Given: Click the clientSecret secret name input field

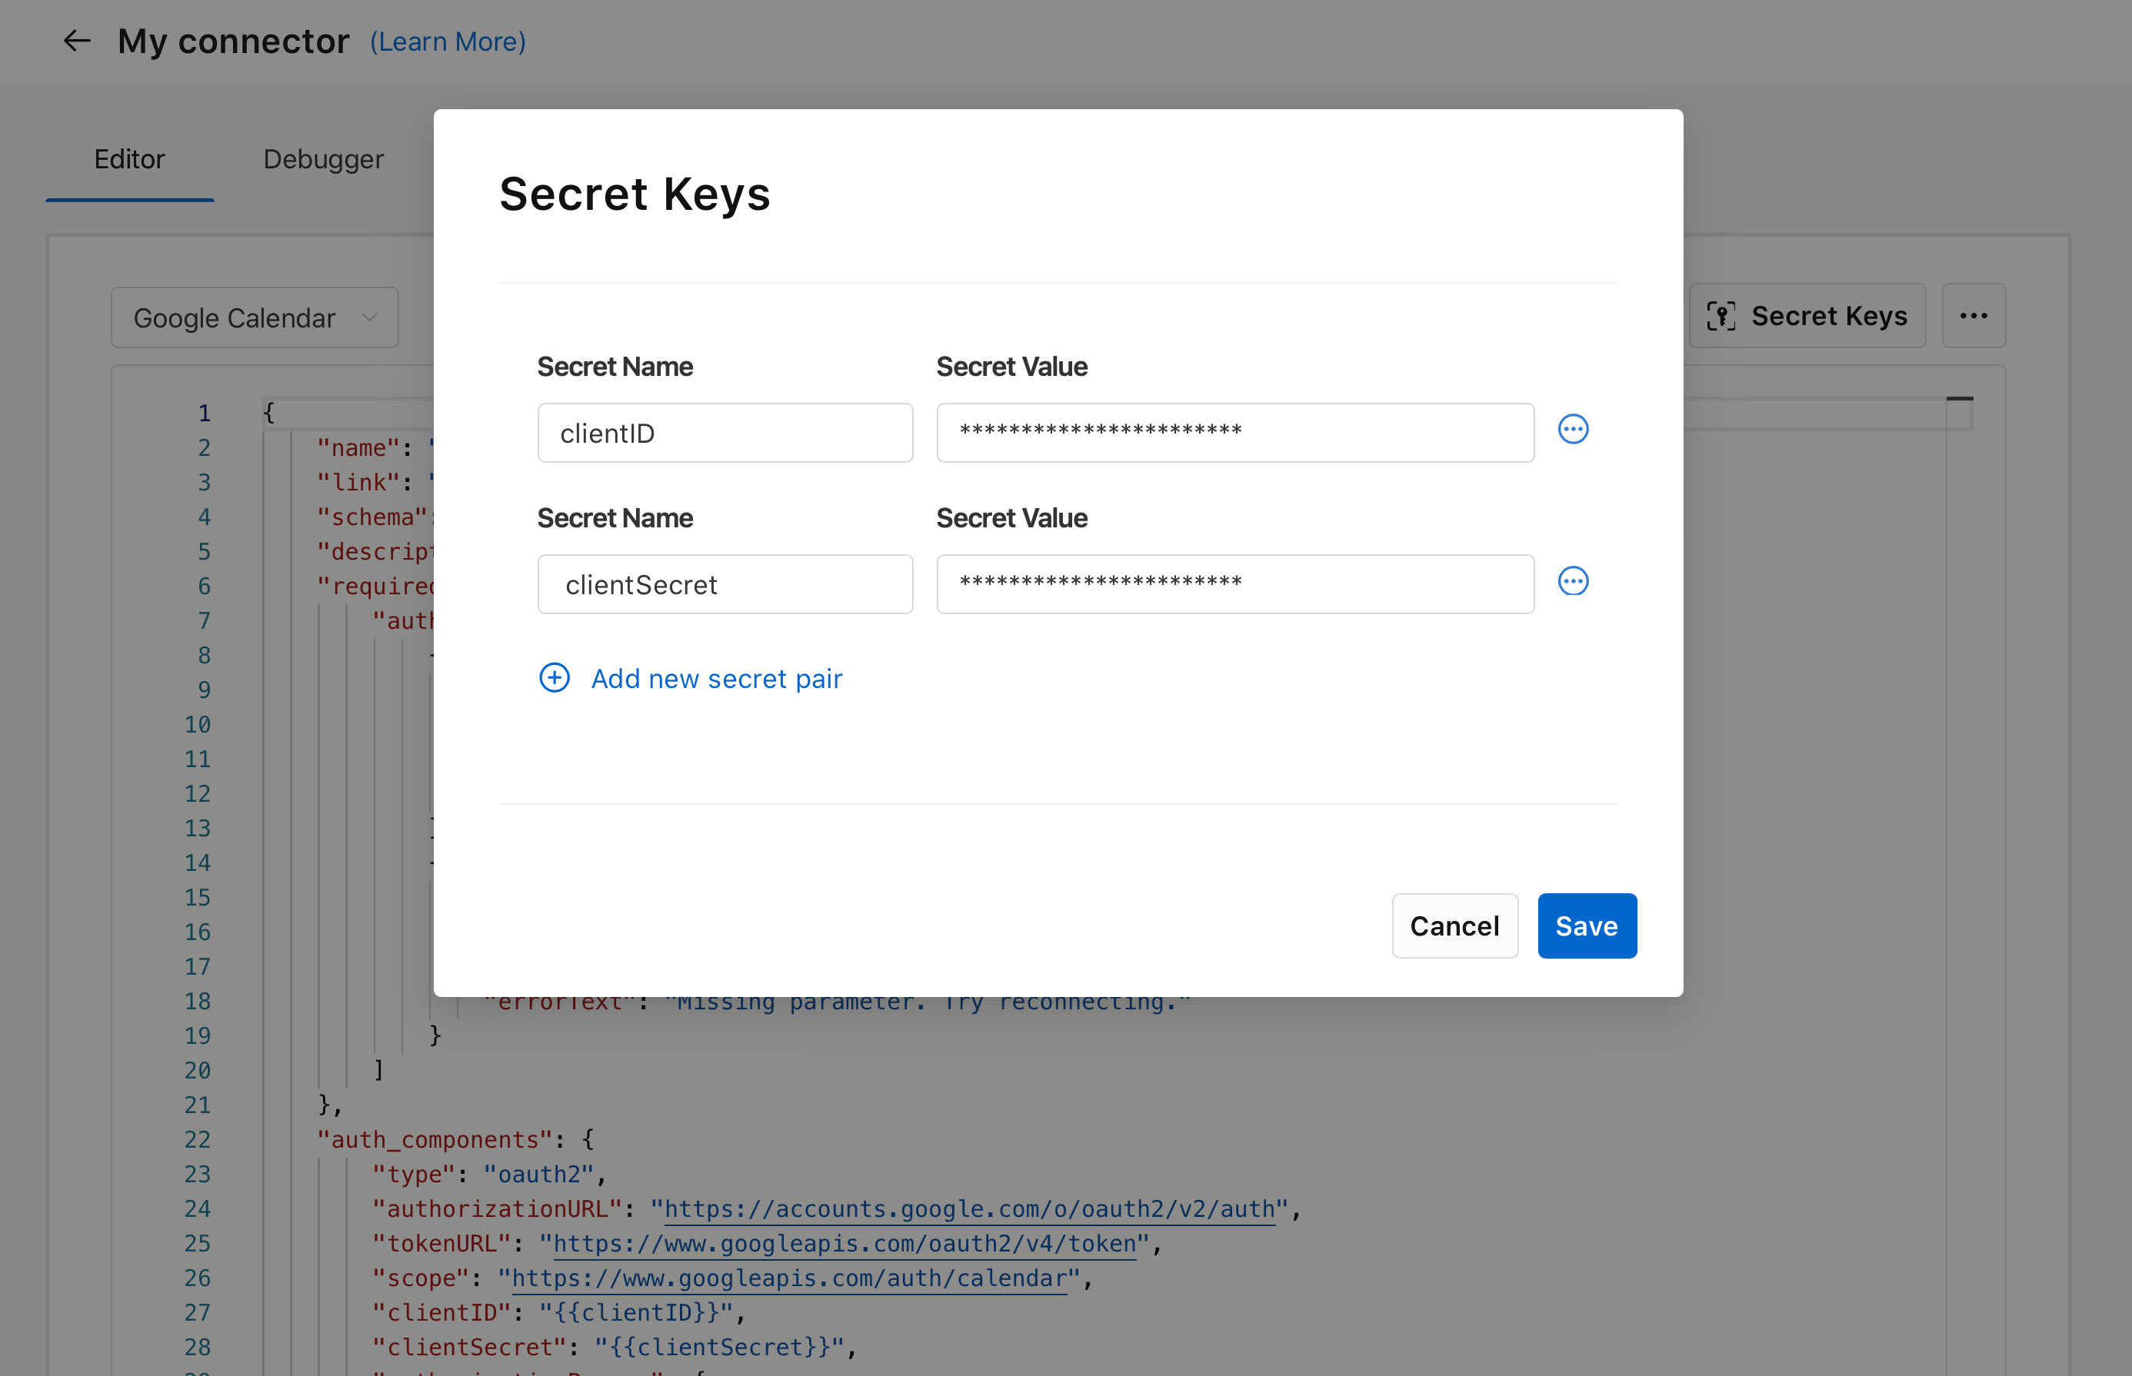Looking at the screenshot, I should 725,583.
